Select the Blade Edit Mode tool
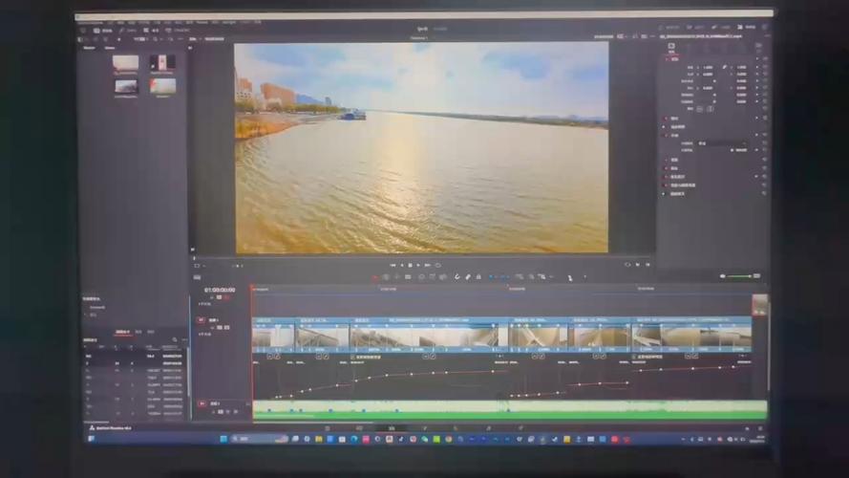The height and width of the screenshot is (478, 849). click(408, 277)
